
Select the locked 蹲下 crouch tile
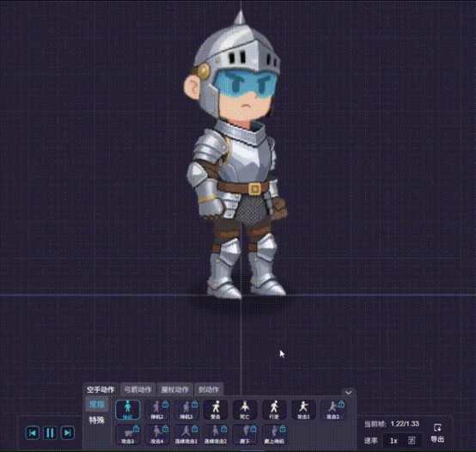245,435
